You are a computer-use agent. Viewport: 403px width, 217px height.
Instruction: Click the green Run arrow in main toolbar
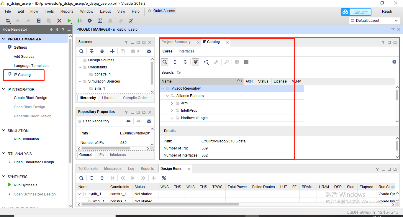[x=69, y=21]
